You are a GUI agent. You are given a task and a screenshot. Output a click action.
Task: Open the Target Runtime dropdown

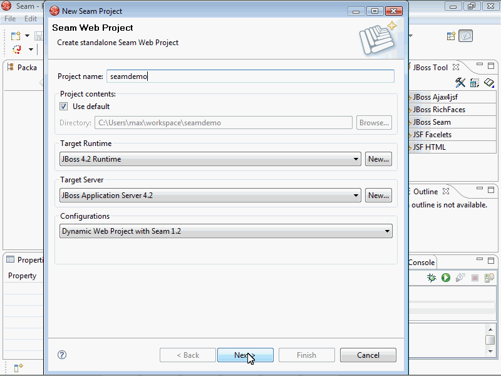[x=210, y=159]
